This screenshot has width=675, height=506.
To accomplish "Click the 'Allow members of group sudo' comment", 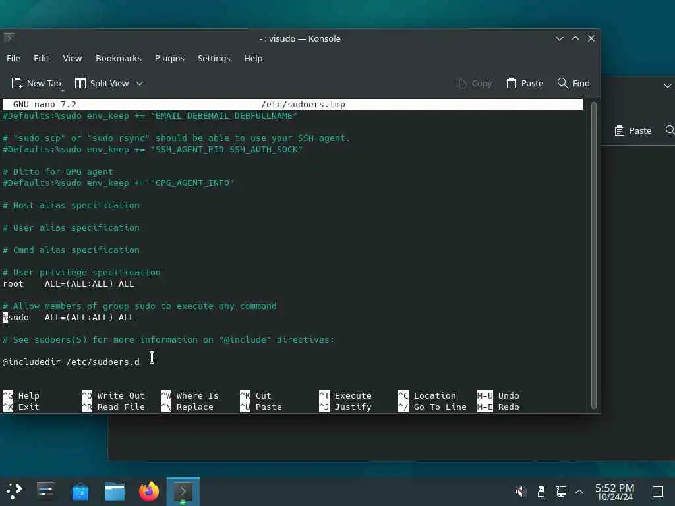I will coord(140,306).
